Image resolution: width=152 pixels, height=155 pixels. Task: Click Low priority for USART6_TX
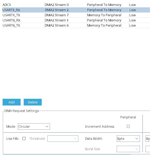tap(139, 25)
